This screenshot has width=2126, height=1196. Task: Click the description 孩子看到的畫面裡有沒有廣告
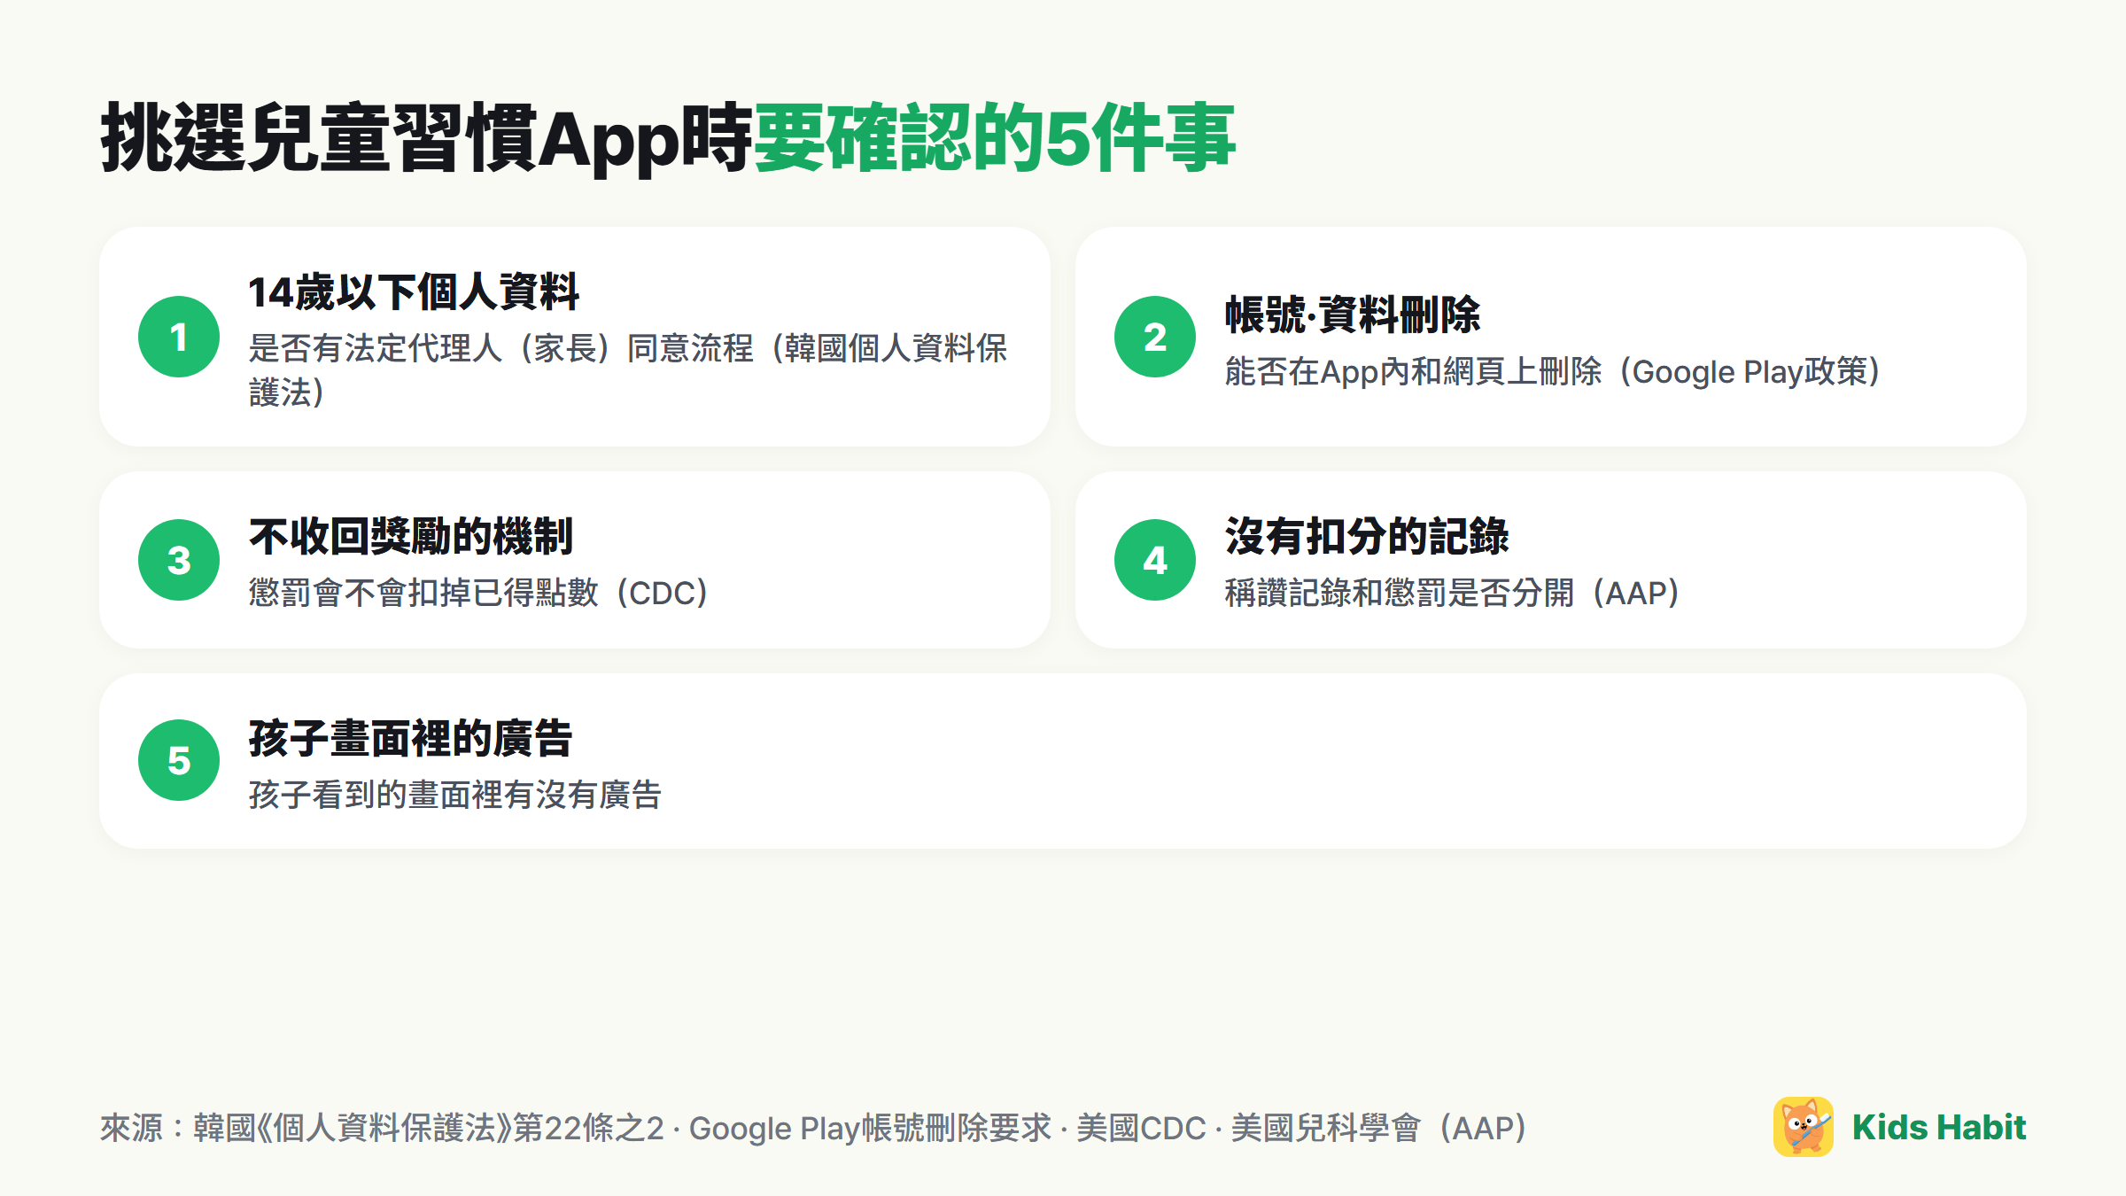click(x=455, y=795)
